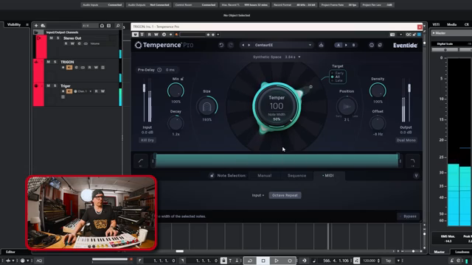The image size is (472, 265).
Task: Mute the Triger track
Action: pyautogui.click(x=48, y=85)
